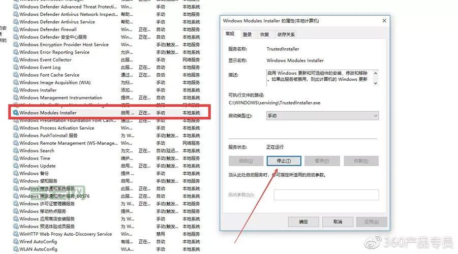458x254 pixels.
Task: Switch to the 依存关系 tab
Action: point(286,35)
